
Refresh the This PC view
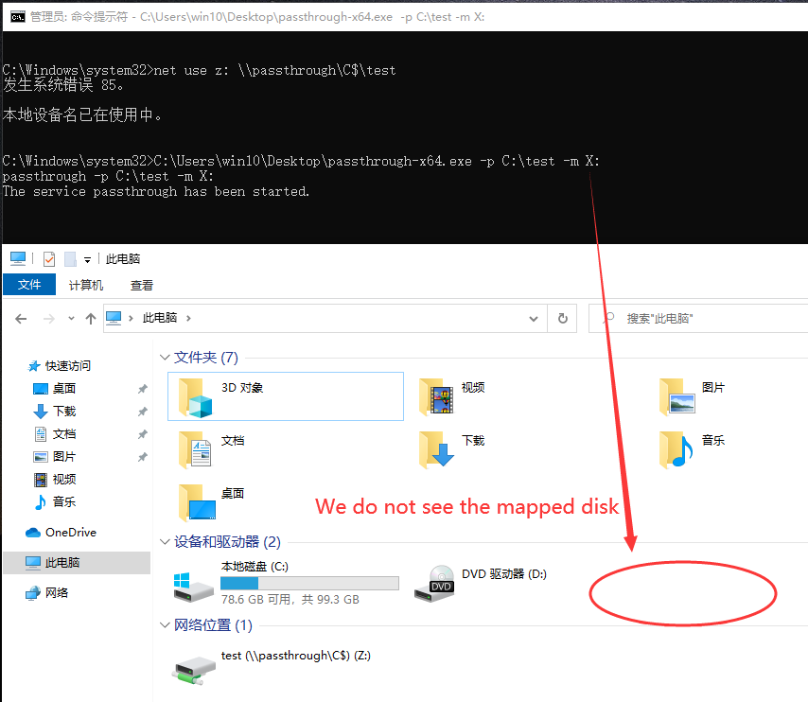(563, 319)
